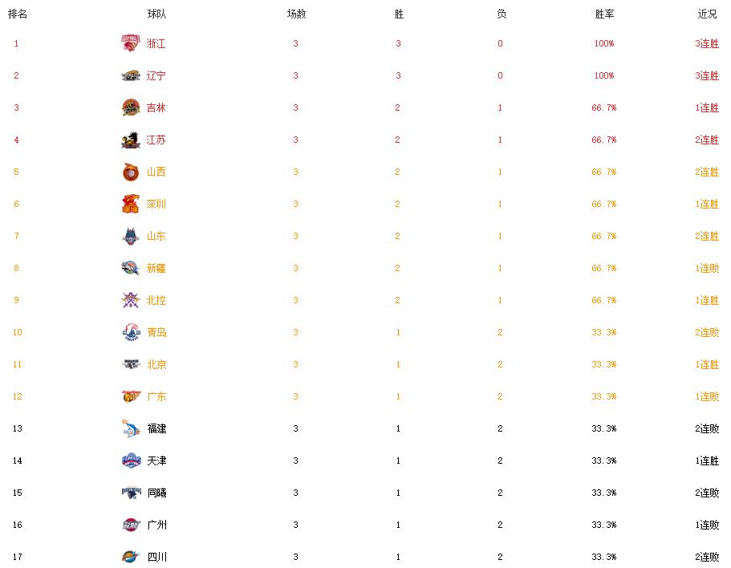Viewport: 731px width, 568px height.
Task: Click the 辽宁 team logo icon
Action: coord(131,75)
